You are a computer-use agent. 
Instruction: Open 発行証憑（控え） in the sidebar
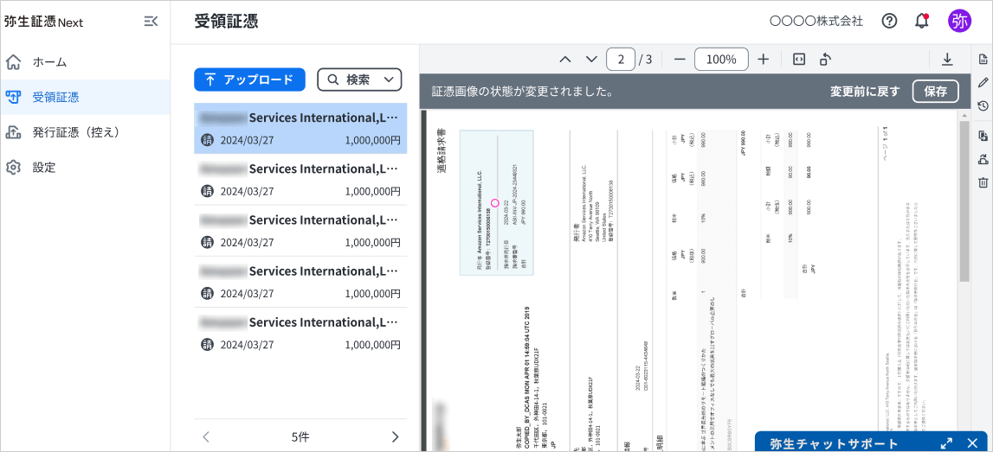[76, 132]
